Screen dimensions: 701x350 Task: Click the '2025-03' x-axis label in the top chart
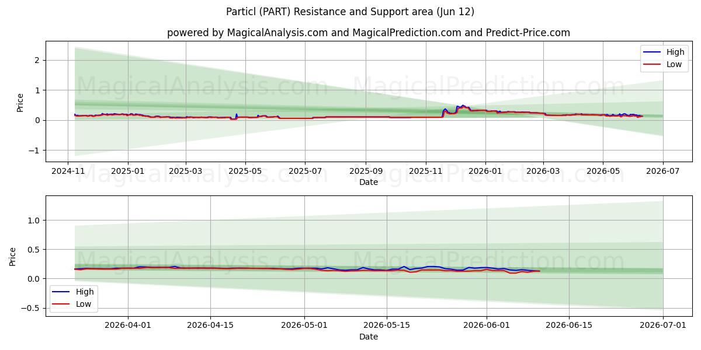pyautogui.click(x=186, y=171)
